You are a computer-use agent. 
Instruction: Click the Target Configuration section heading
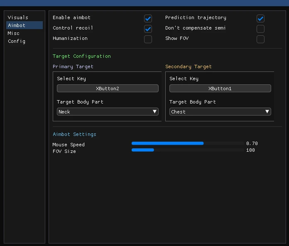tap(82, 56)
